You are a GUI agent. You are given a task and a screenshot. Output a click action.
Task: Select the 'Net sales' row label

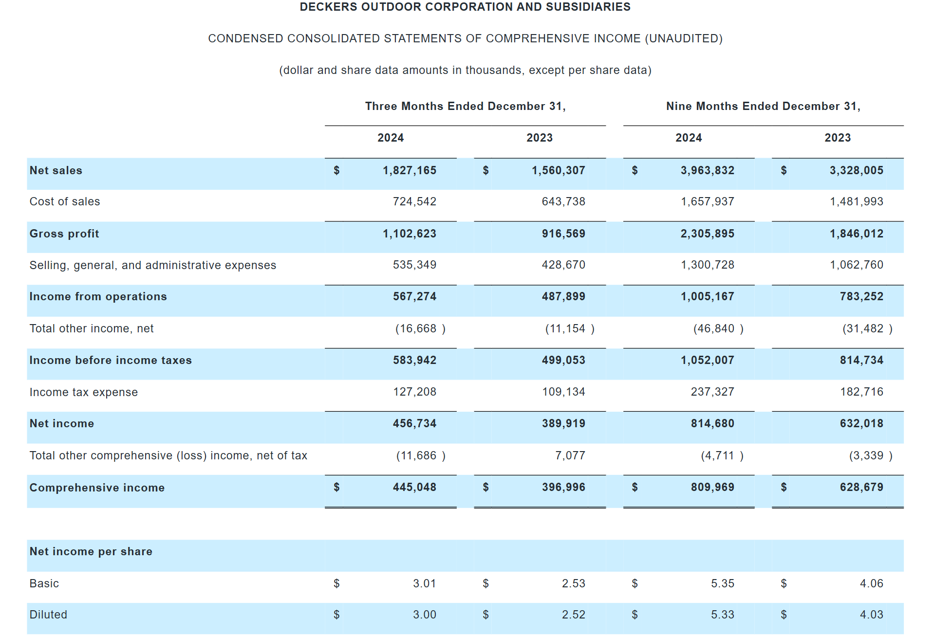pyautogui.click(x=56, y=170)
